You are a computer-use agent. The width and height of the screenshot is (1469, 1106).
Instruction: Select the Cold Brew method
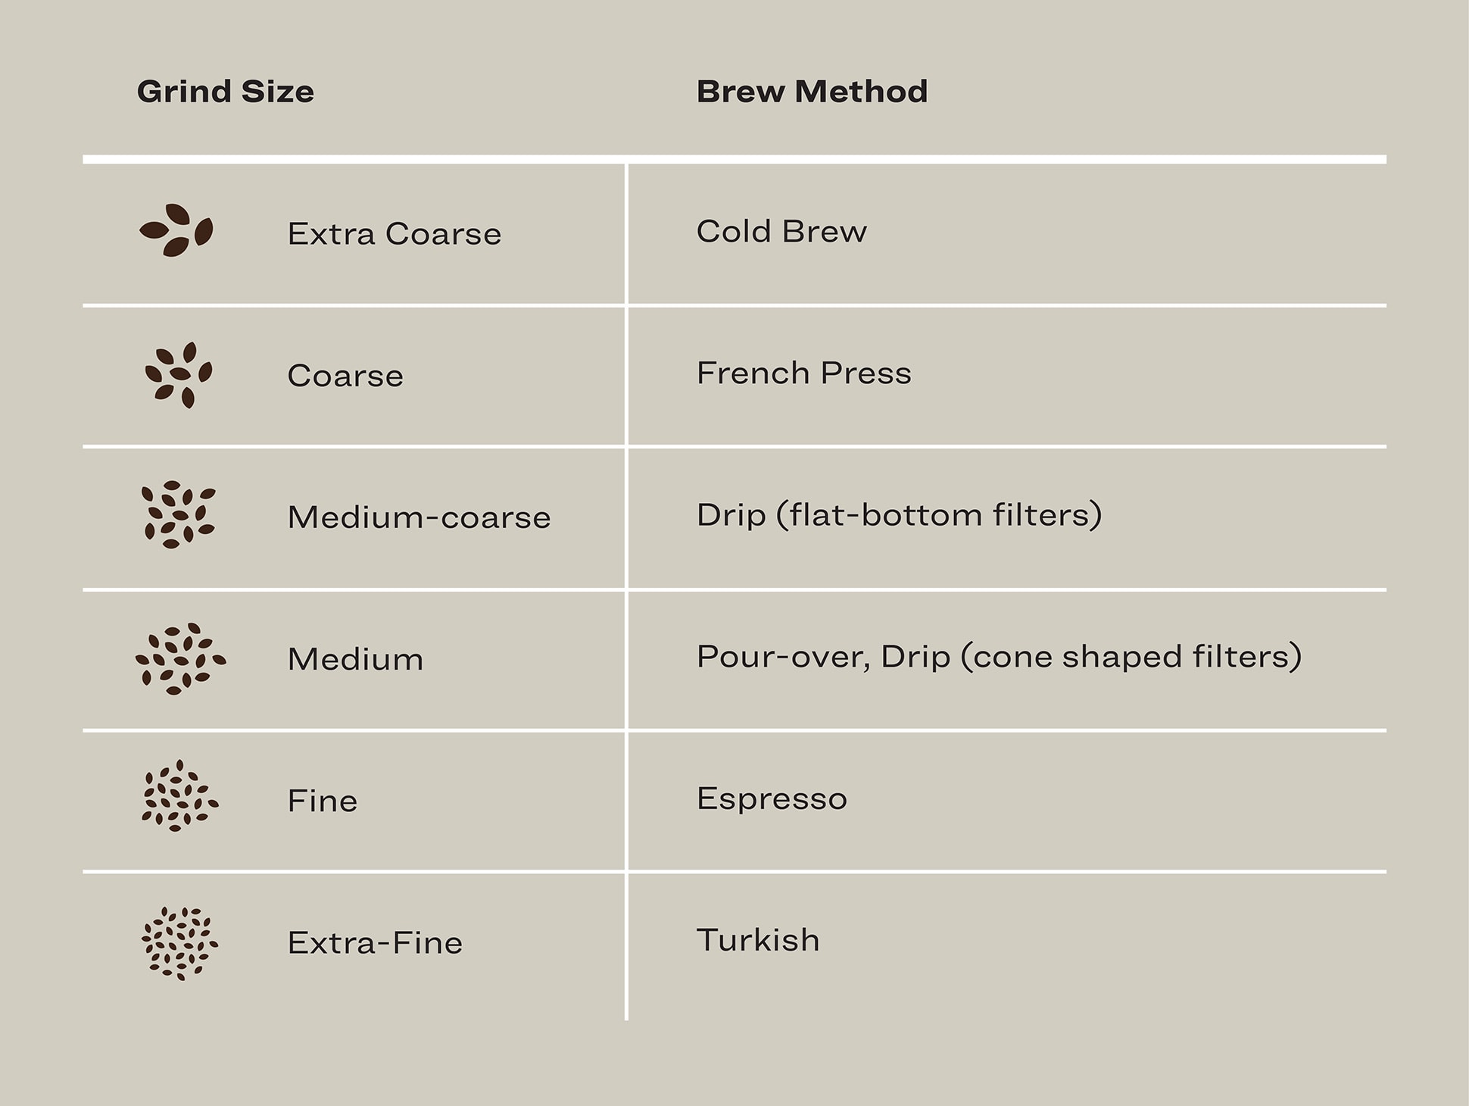(781, 232)
